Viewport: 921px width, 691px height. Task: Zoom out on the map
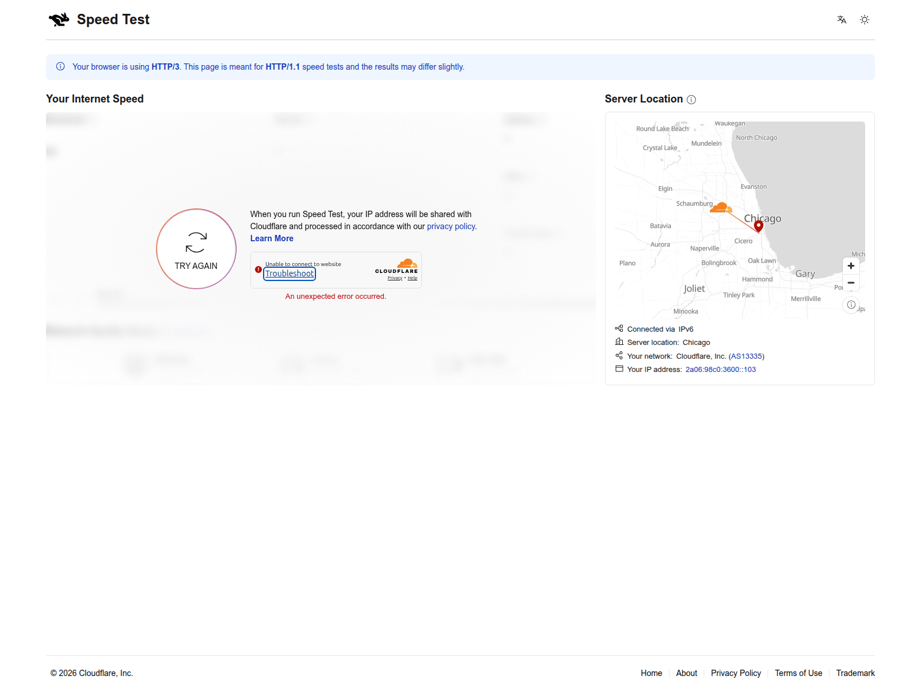point(851,283)
